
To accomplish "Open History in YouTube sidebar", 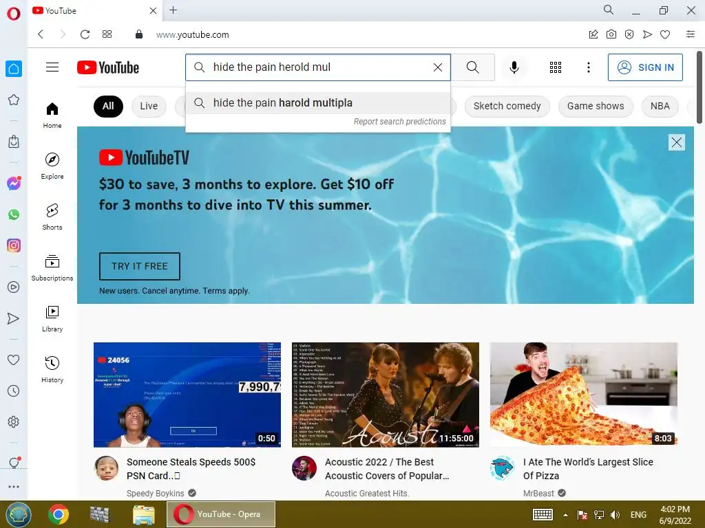I will pyautogui.click(x=52, y=369).
